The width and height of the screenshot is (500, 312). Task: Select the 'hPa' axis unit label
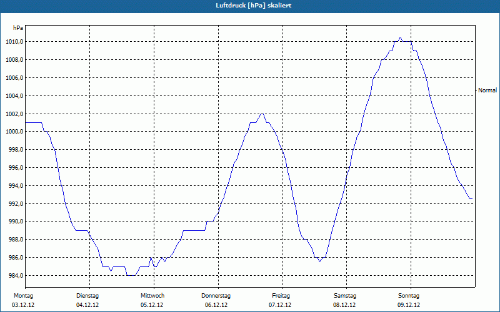[18, 28]
